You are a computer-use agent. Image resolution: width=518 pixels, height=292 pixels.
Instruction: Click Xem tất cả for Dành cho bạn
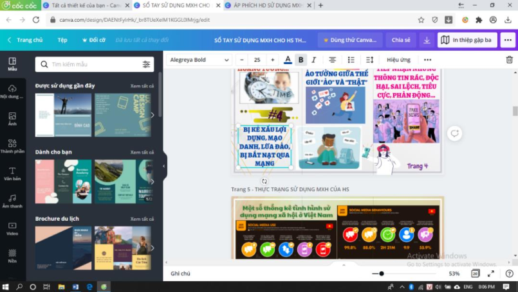coord(142,152)
